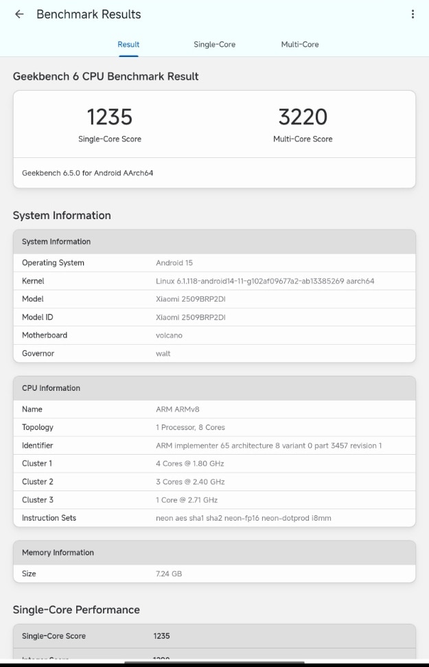
Task: Select the ARM implementer Identifier value
Action: click(x=268, y=446)
